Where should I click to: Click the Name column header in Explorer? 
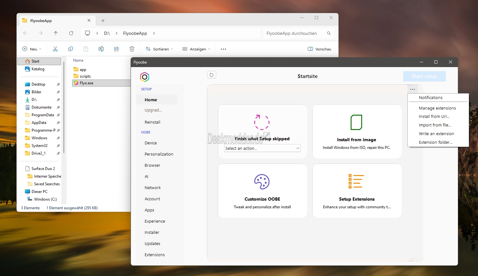click(78, 60)
